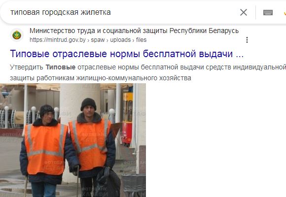The width and height of the screenshot is (286, 197).
Task: Click the ellipsis at the end of result title
Action: (x=240, y=54)
